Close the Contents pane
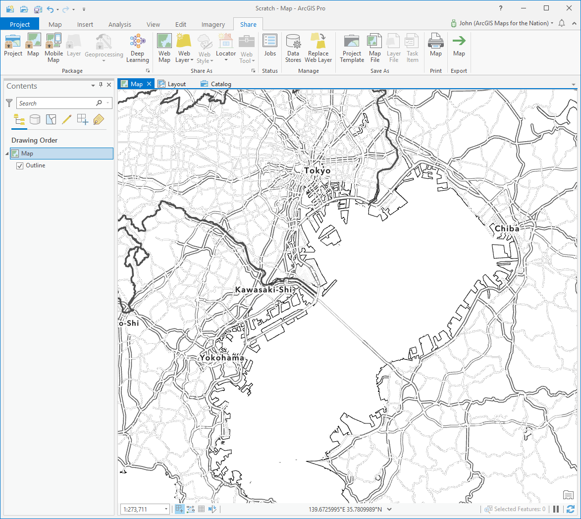 pyautogui.click(x=109, y=85)
